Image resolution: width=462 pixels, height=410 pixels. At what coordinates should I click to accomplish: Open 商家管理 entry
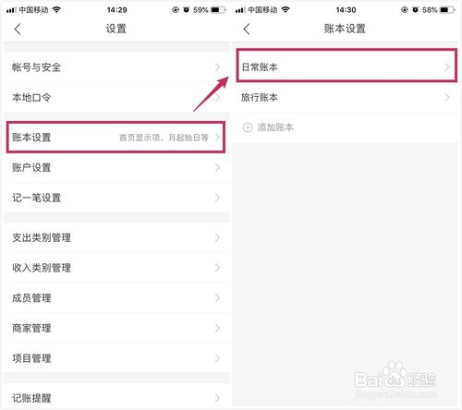click(x=116, y=328)
